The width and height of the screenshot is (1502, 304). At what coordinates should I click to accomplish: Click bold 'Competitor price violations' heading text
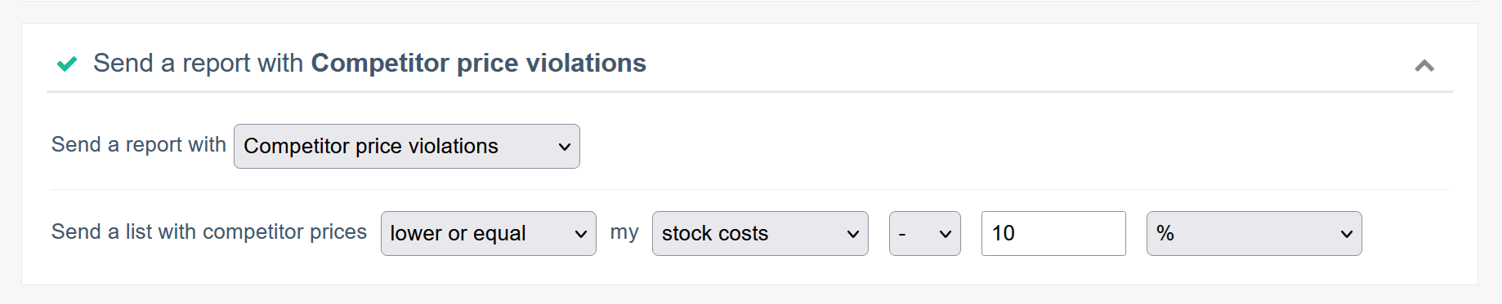[x=479, y=63]
